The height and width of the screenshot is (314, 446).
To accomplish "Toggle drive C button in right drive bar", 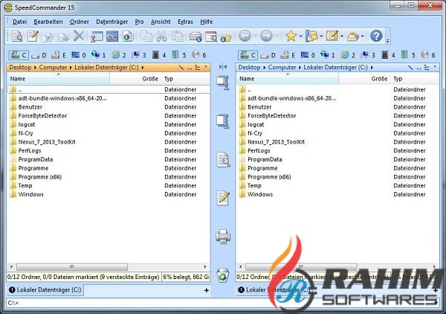I will click(248, 54).
